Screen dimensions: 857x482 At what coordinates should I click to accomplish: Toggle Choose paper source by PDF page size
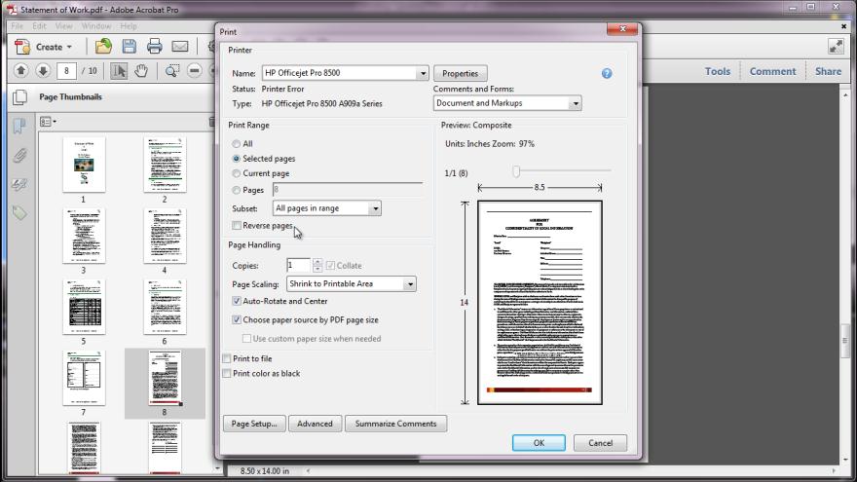[x=236, y=319]
